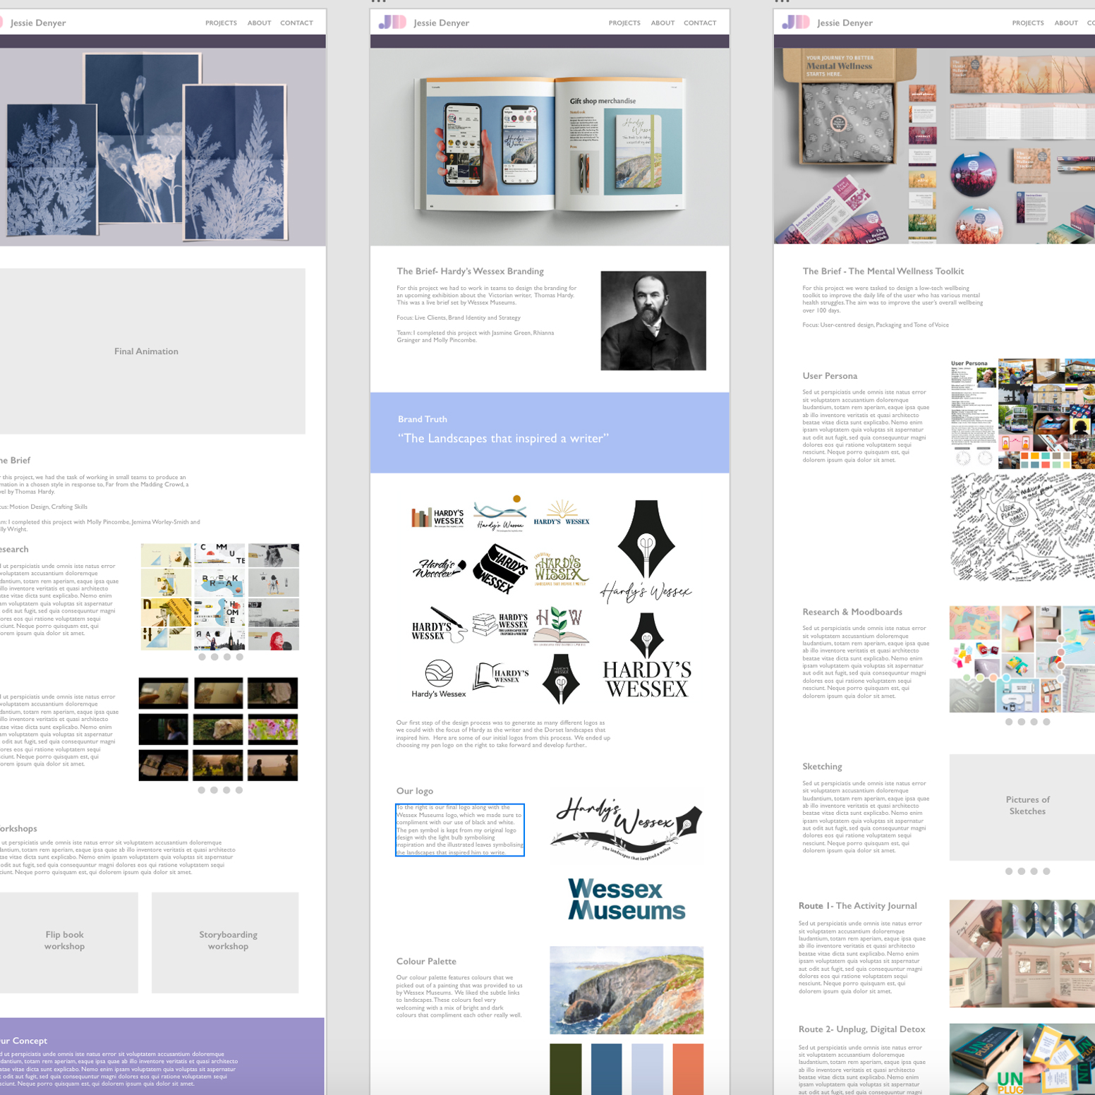
Task: Select the Activity Journal photo
Action: [x=1022, y=953]
